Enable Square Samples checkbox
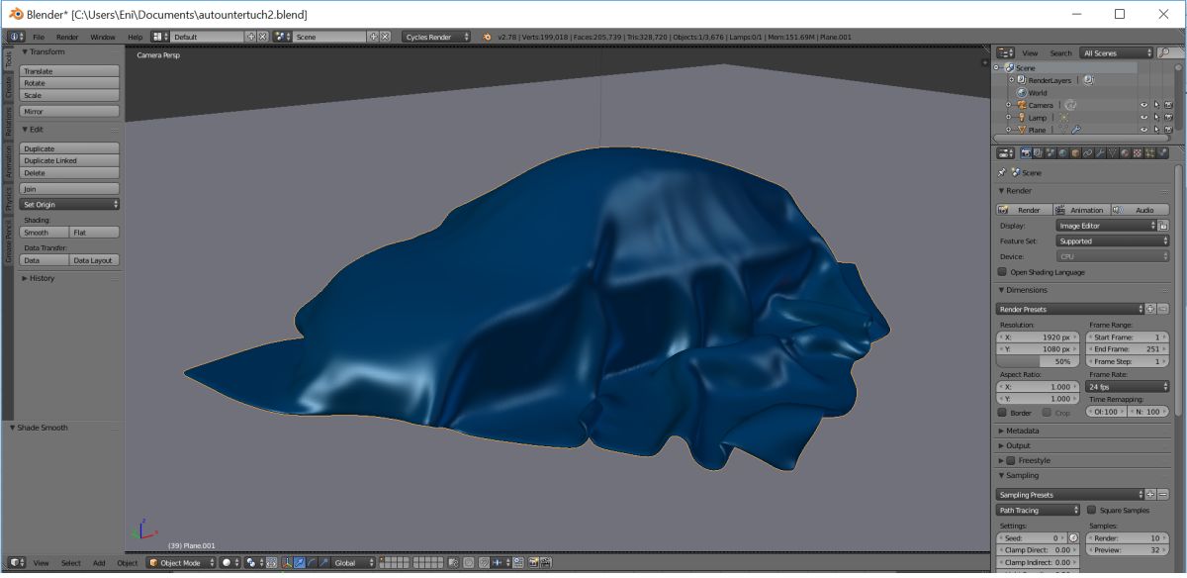Viewport: 1187px width, 578px height. click(x=1091, y=511)
